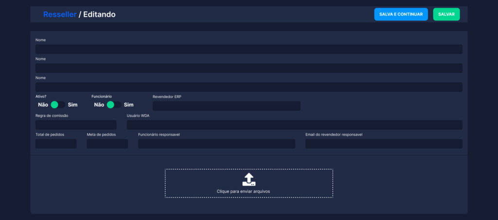Click the Não label beside the Ativo? switch
Image resolution: width=498 pixels, height=220 pixels.
coord(43,105)
